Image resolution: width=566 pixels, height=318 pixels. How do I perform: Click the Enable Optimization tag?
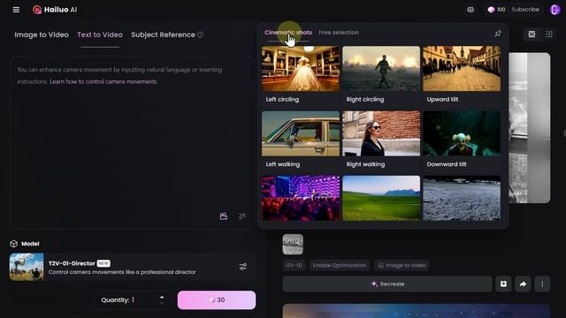(x=340, y=265)
